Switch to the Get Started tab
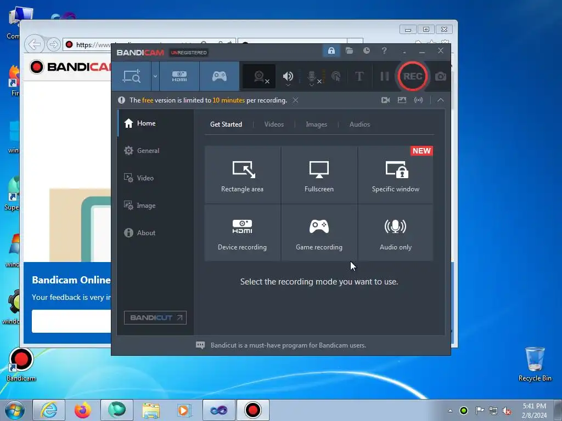The width and height of the screenshot is (562, 421). tap(226, 124)
